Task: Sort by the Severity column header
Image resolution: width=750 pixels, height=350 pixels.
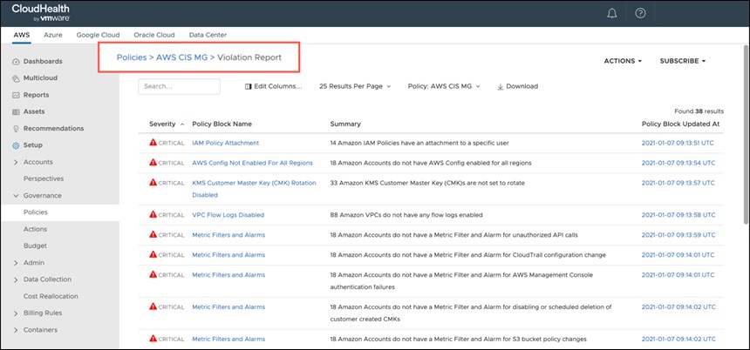Action: [x=162, y=125]
